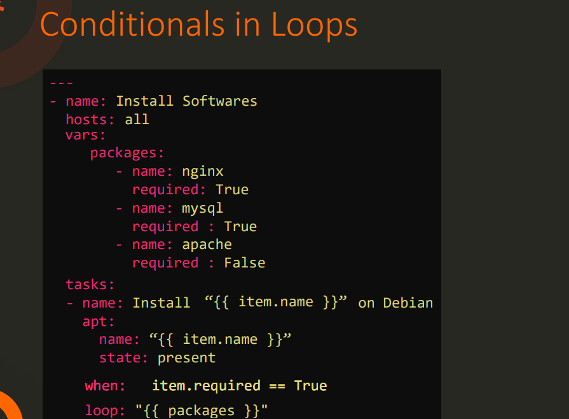Viewport: 569px width, 419px height.
Task: Click the "present" state value
Action: (x=186, y=358)
